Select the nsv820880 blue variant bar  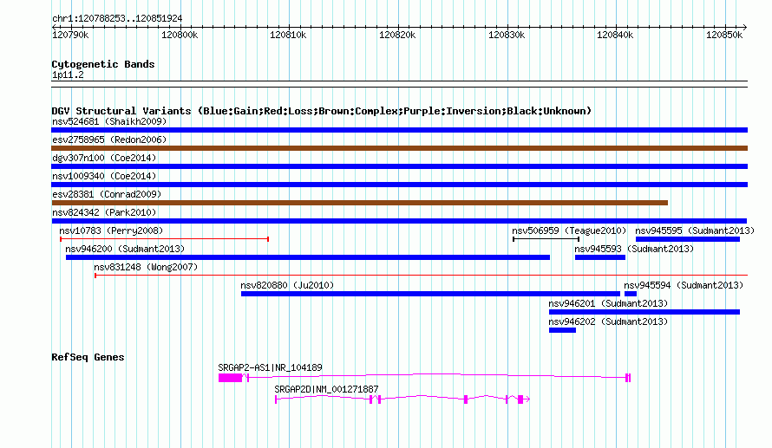click(430, 294)
